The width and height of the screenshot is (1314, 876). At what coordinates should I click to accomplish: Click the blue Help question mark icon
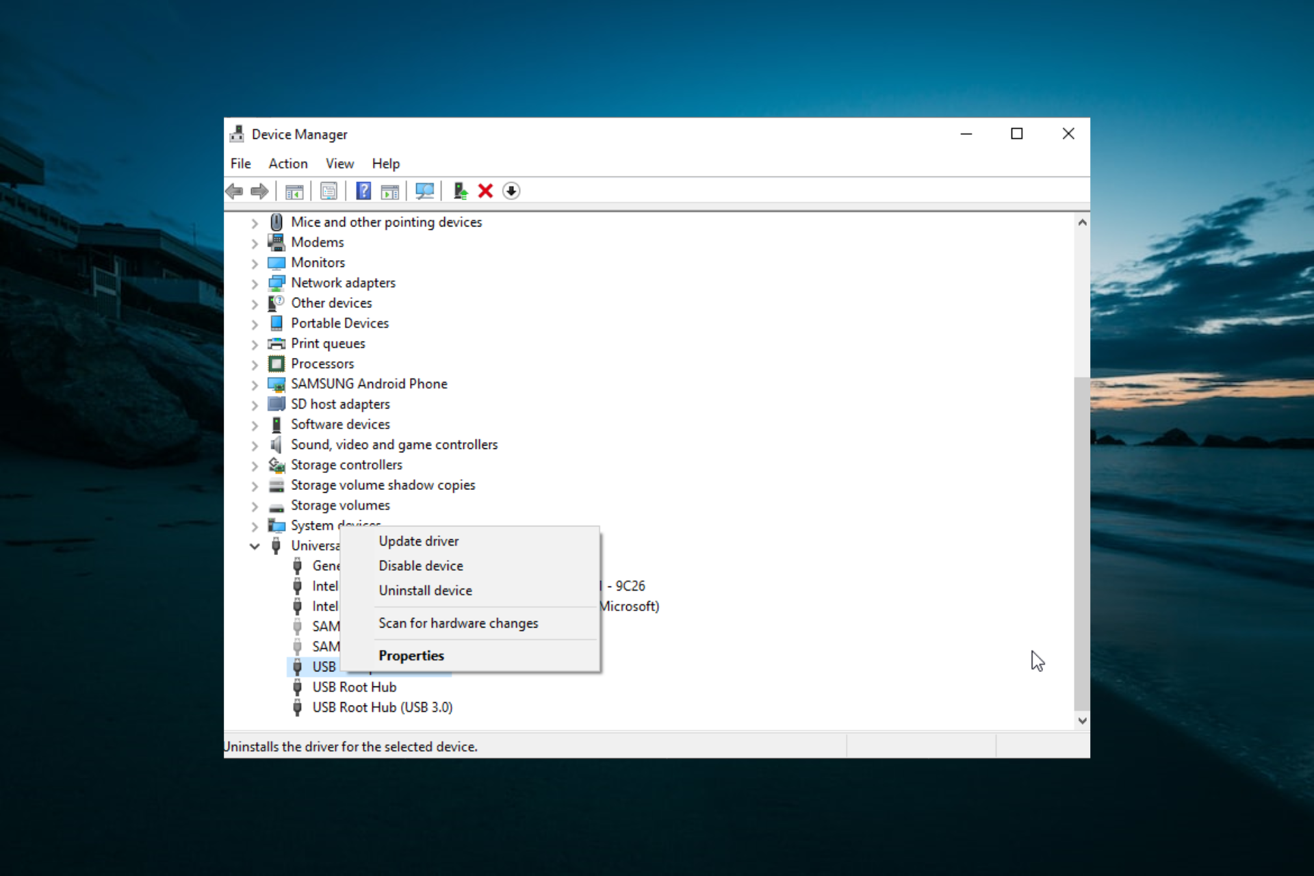(363, 191)
